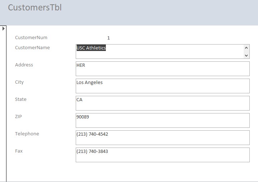
Task: Click the Telephone label
Action: [x=27, y=134]
